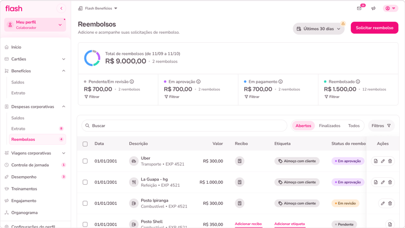This screenshot has height=228, width=405.
Task: Click the Solicitar reembolso button
Action: (374, 28)
